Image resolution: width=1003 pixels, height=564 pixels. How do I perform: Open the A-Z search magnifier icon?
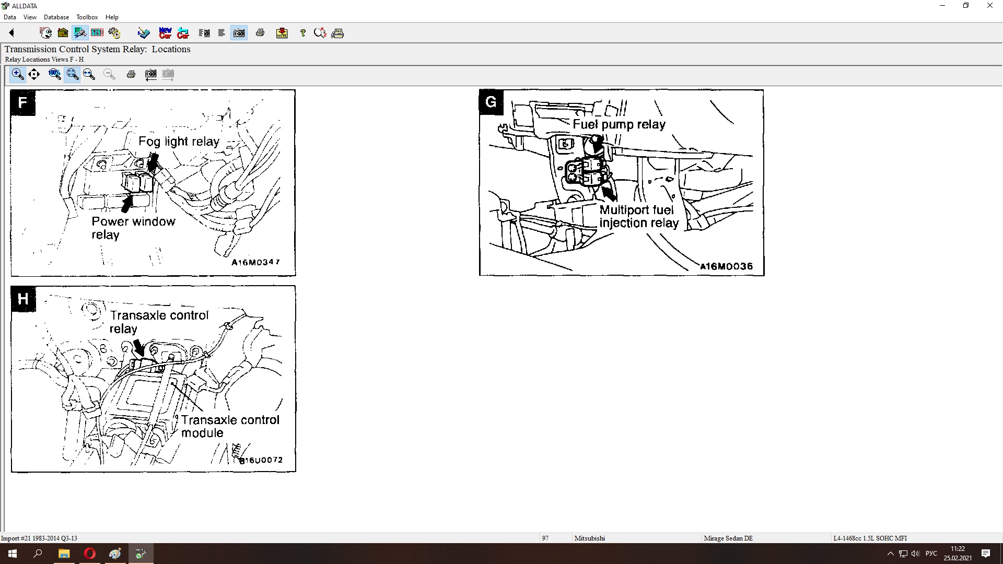click(320, 33)
